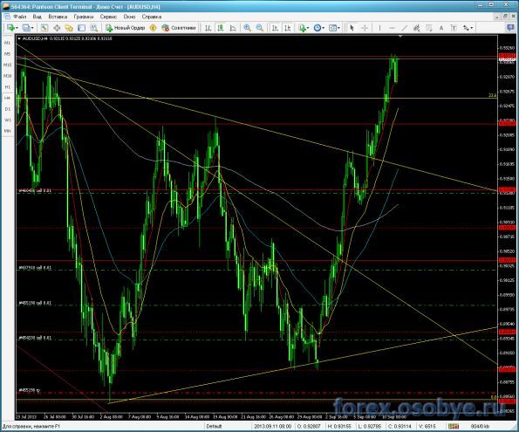Open the New Order button (Новый Ордер)
The width and height of the screenshot is (519, 432).
(126, 28)
